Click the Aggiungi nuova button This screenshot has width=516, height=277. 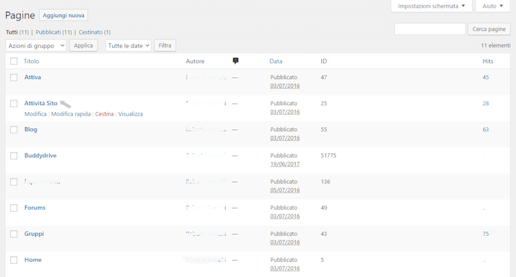[63, 15]
